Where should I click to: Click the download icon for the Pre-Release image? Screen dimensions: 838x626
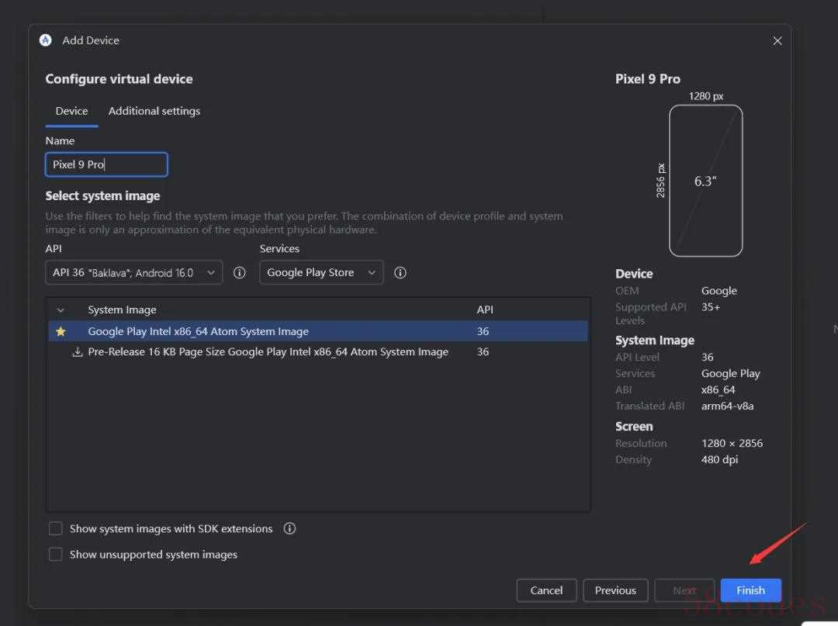[78, 351]
